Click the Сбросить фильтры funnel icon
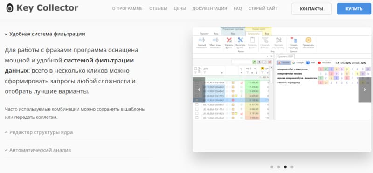The image size is (373, 173). (265, 40)
